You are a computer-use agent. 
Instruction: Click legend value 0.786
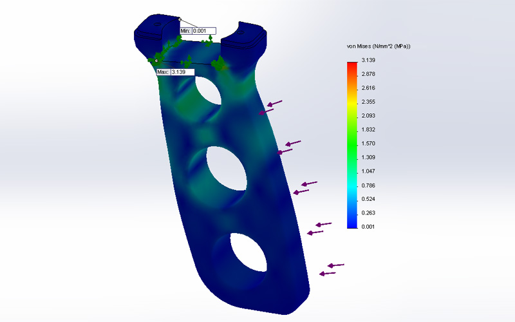368,185
